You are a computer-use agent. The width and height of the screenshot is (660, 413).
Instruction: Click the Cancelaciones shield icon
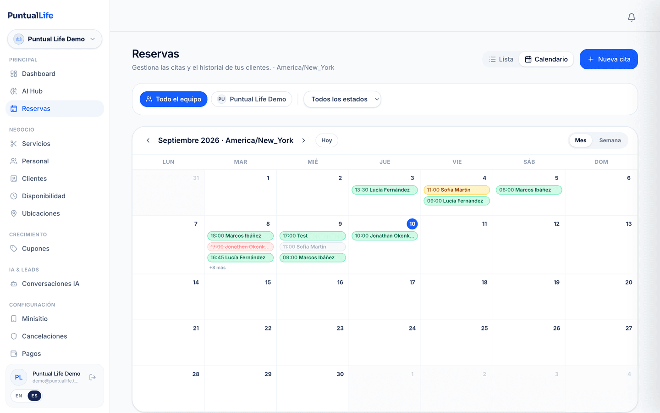pos(14,336)
